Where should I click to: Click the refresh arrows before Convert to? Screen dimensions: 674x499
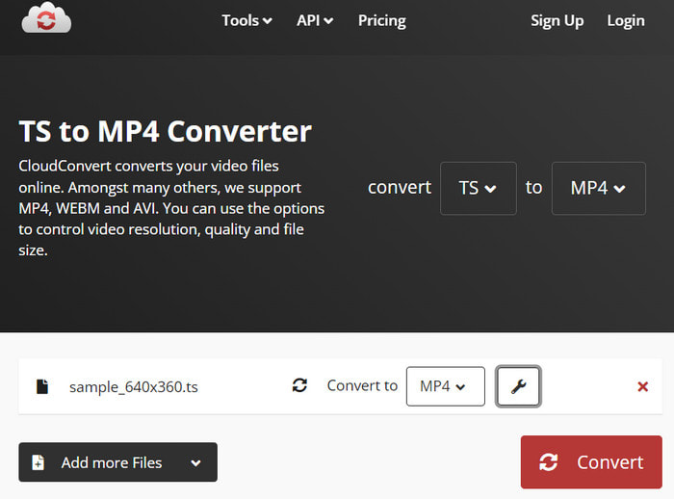click(299, 385)
